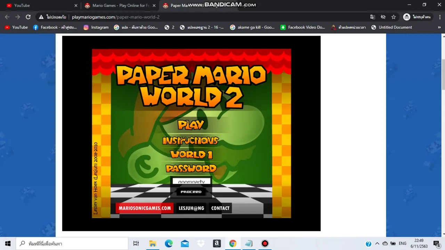Click the not-secure warning icon in address bar
Image resolution: width=445 pixels, height=250 pixels.
[x=41, y=17]
